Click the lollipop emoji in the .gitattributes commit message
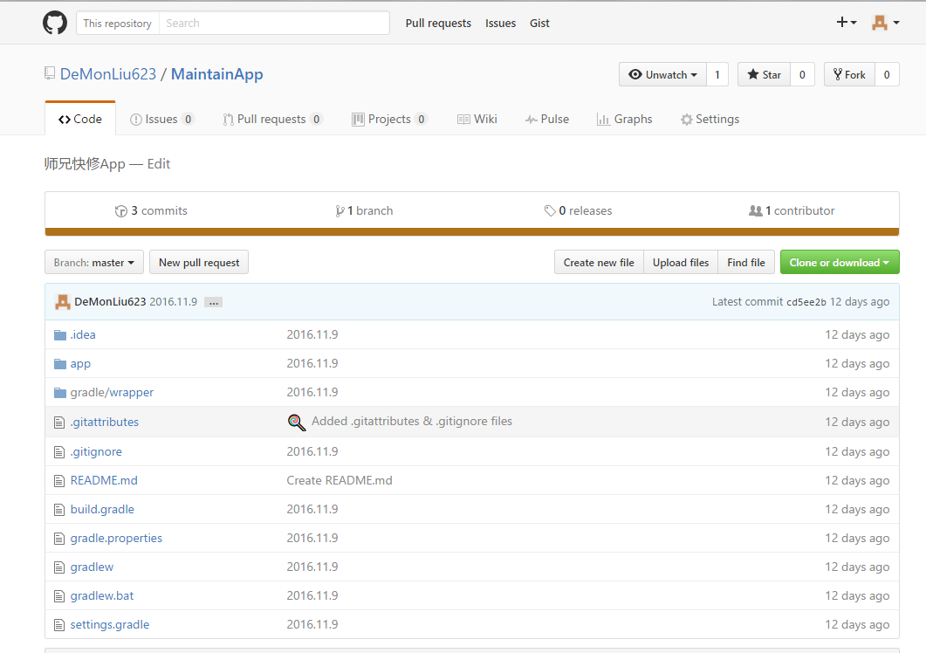 pos(297,422)
